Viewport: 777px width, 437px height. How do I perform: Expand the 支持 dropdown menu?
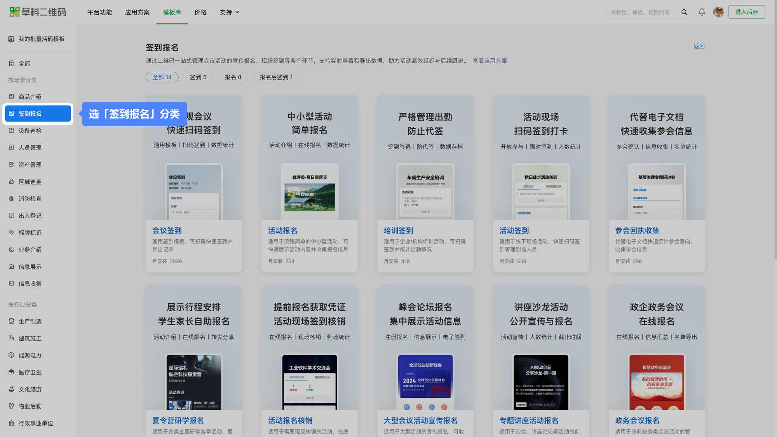click(230, 12)
